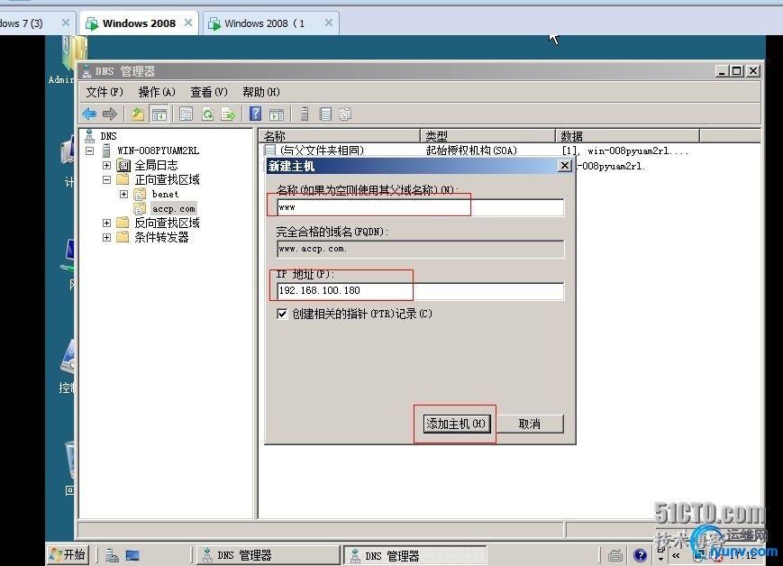Click the 数据 column header
783x566 pixels.
628,136
